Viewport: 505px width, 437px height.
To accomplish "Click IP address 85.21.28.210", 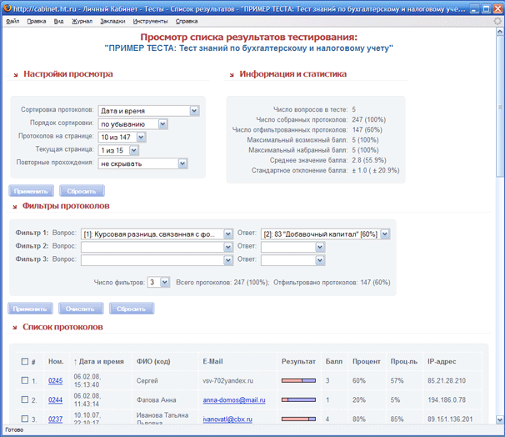I will 447,380.
